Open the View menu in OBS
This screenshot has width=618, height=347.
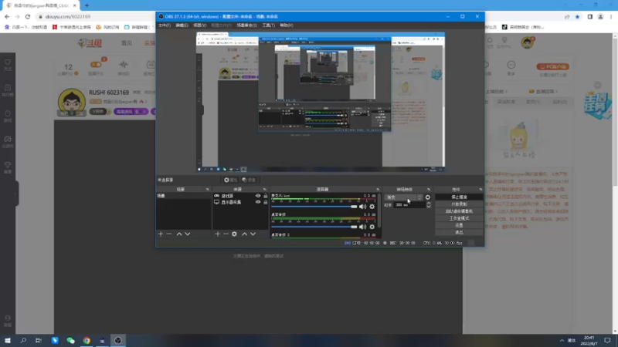pos(200,25)
